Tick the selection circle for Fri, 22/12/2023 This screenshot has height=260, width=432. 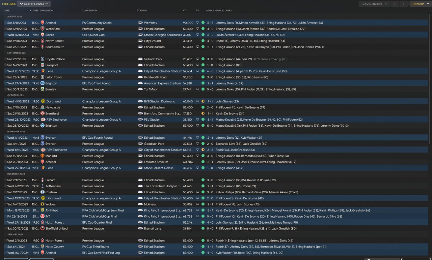[x=6, y=217]
